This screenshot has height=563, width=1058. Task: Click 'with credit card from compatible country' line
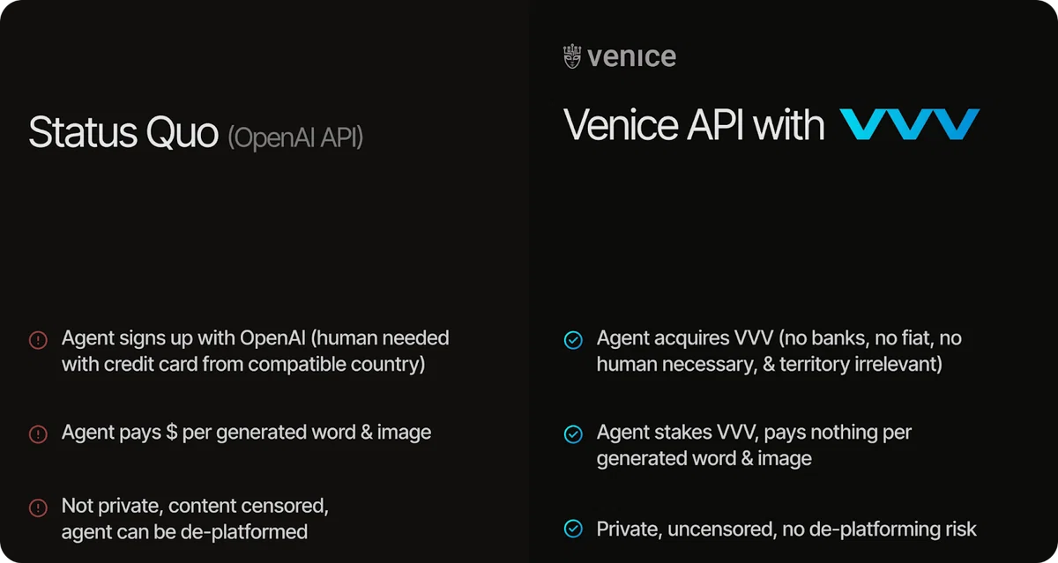[x=243, y=364]
